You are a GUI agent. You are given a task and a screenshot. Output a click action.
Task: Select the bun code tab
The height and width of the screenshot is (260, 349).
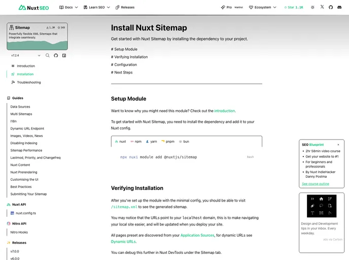[x=184, y=142]
